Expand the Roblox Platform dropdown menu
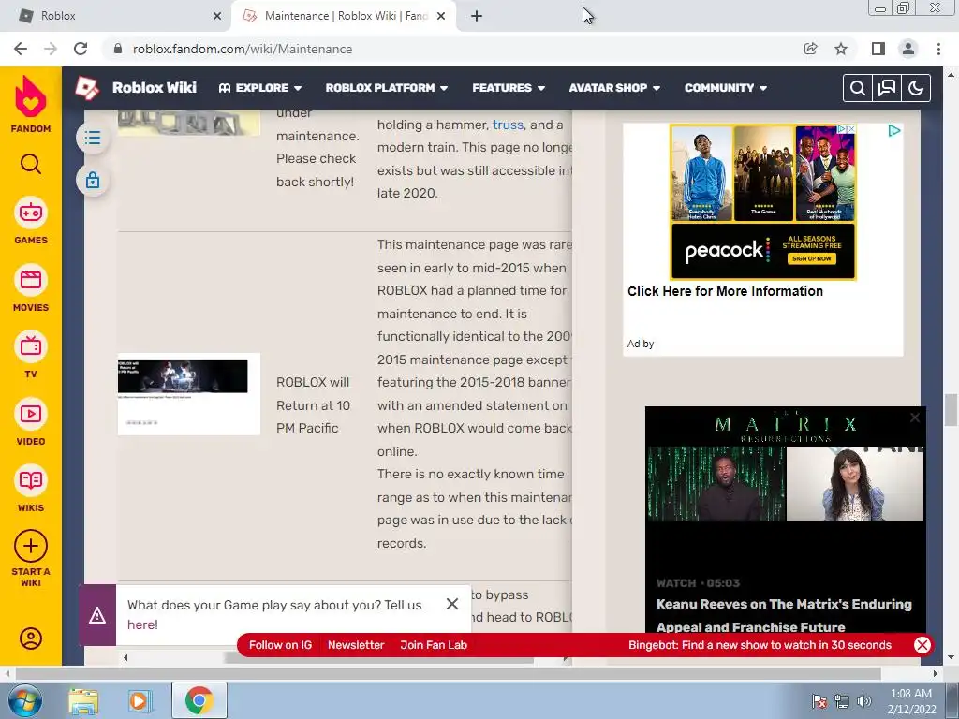 click(387, 88)
